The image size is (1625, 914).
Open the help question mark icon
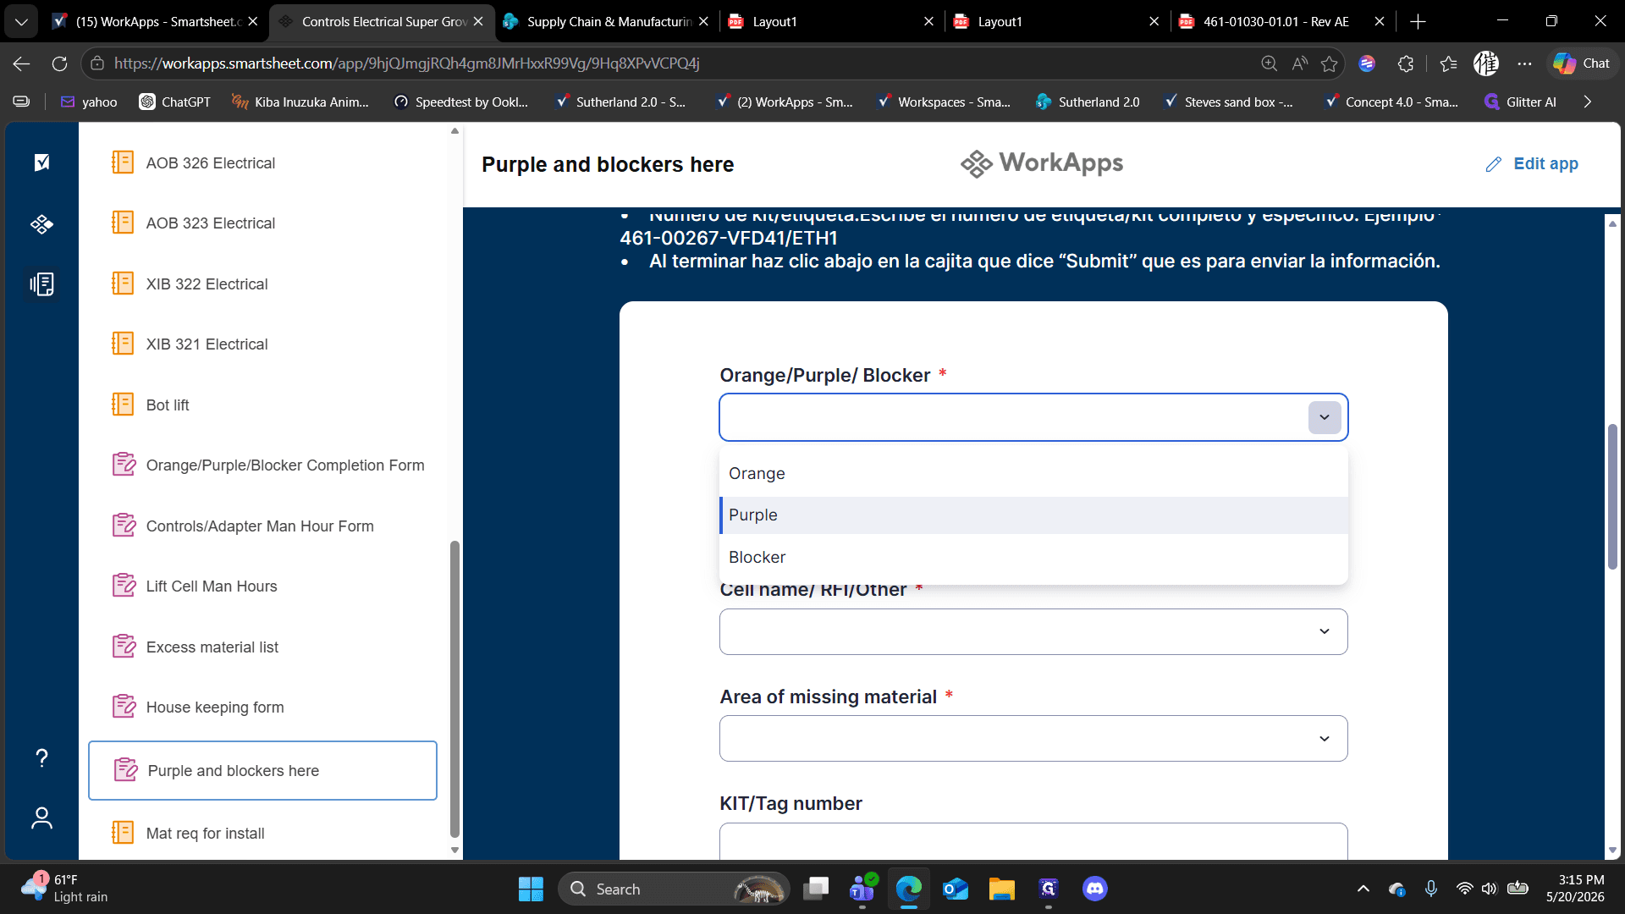pyautogui.click(x=41, y=757)
